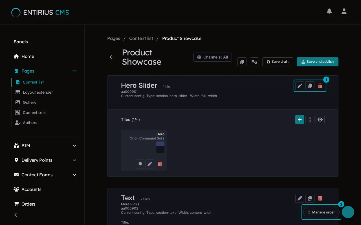Click the Manage order button

pos(321,212)
